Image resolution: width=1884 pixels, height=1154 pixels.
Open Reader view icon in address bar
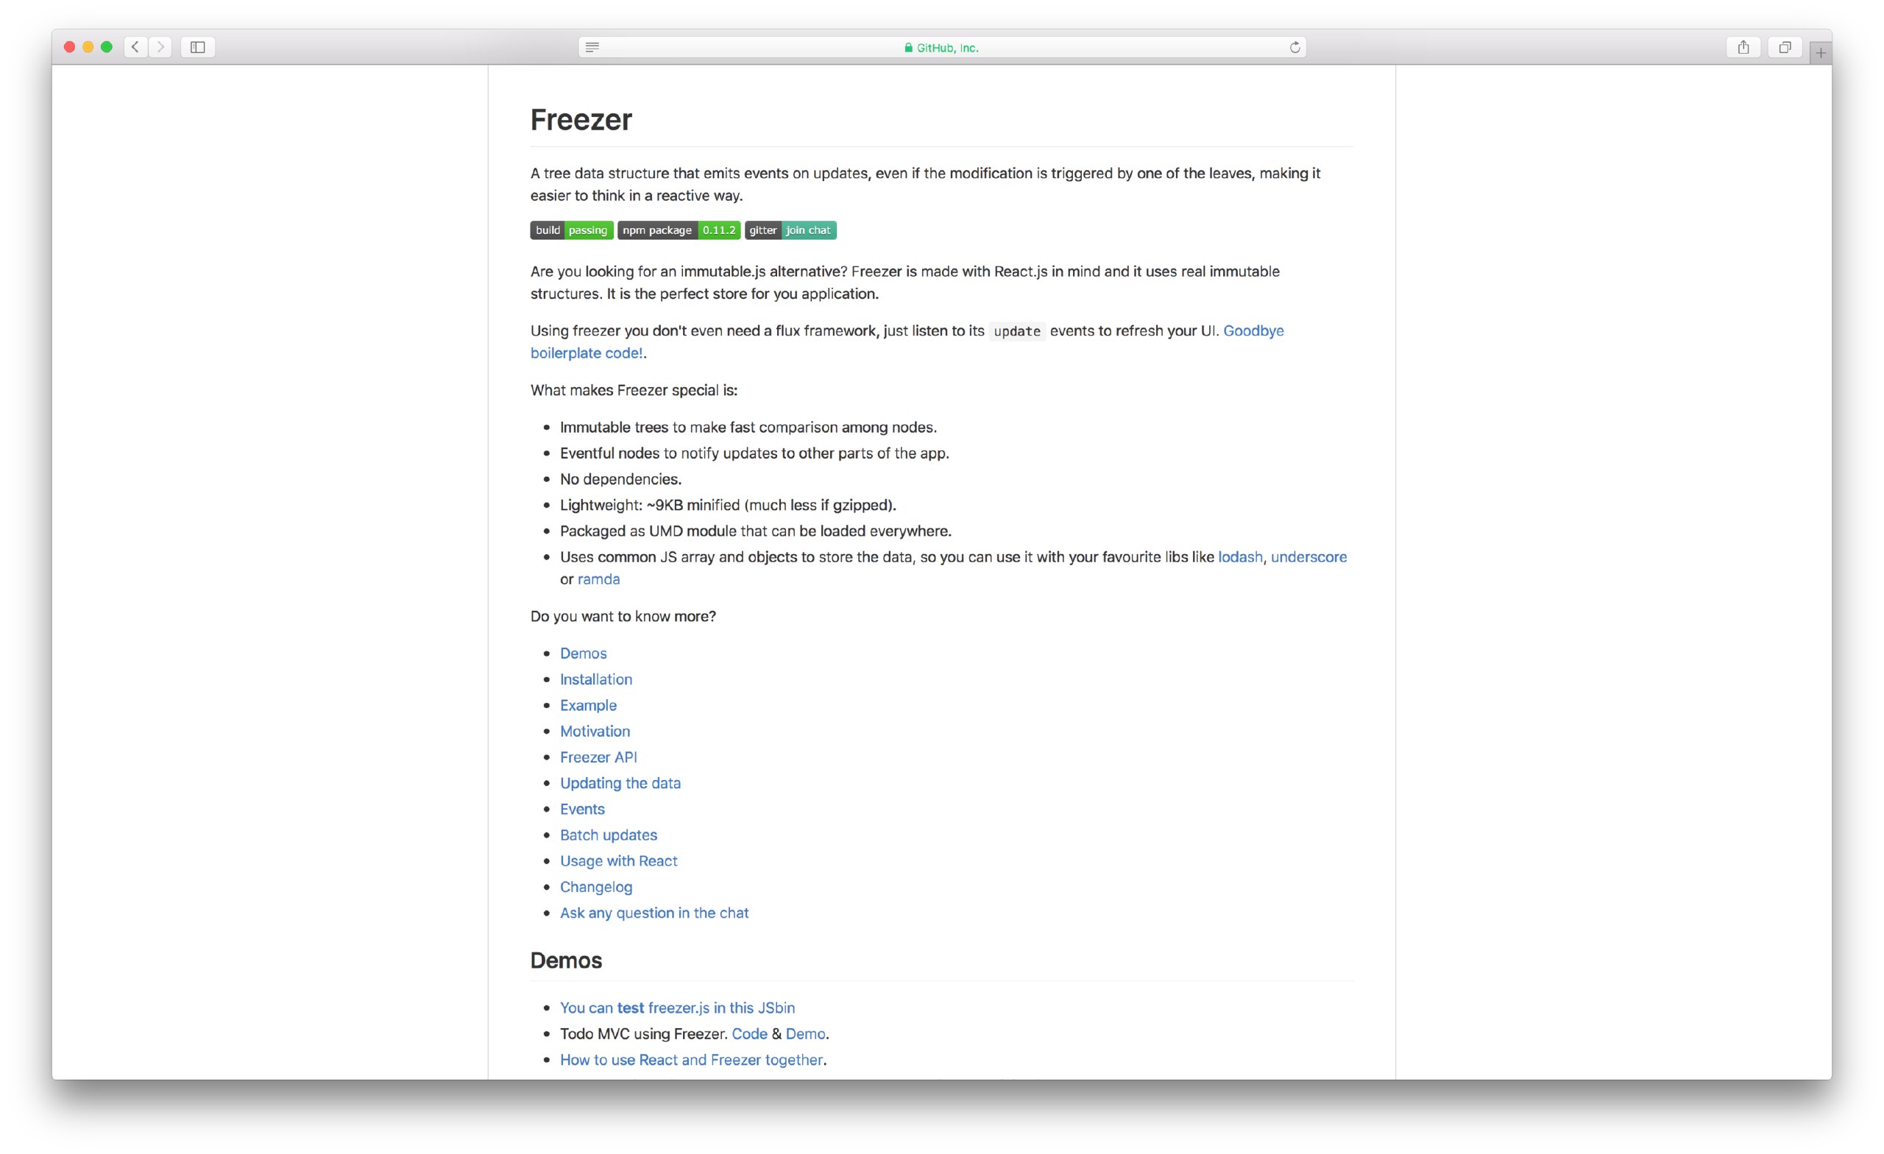592,47
